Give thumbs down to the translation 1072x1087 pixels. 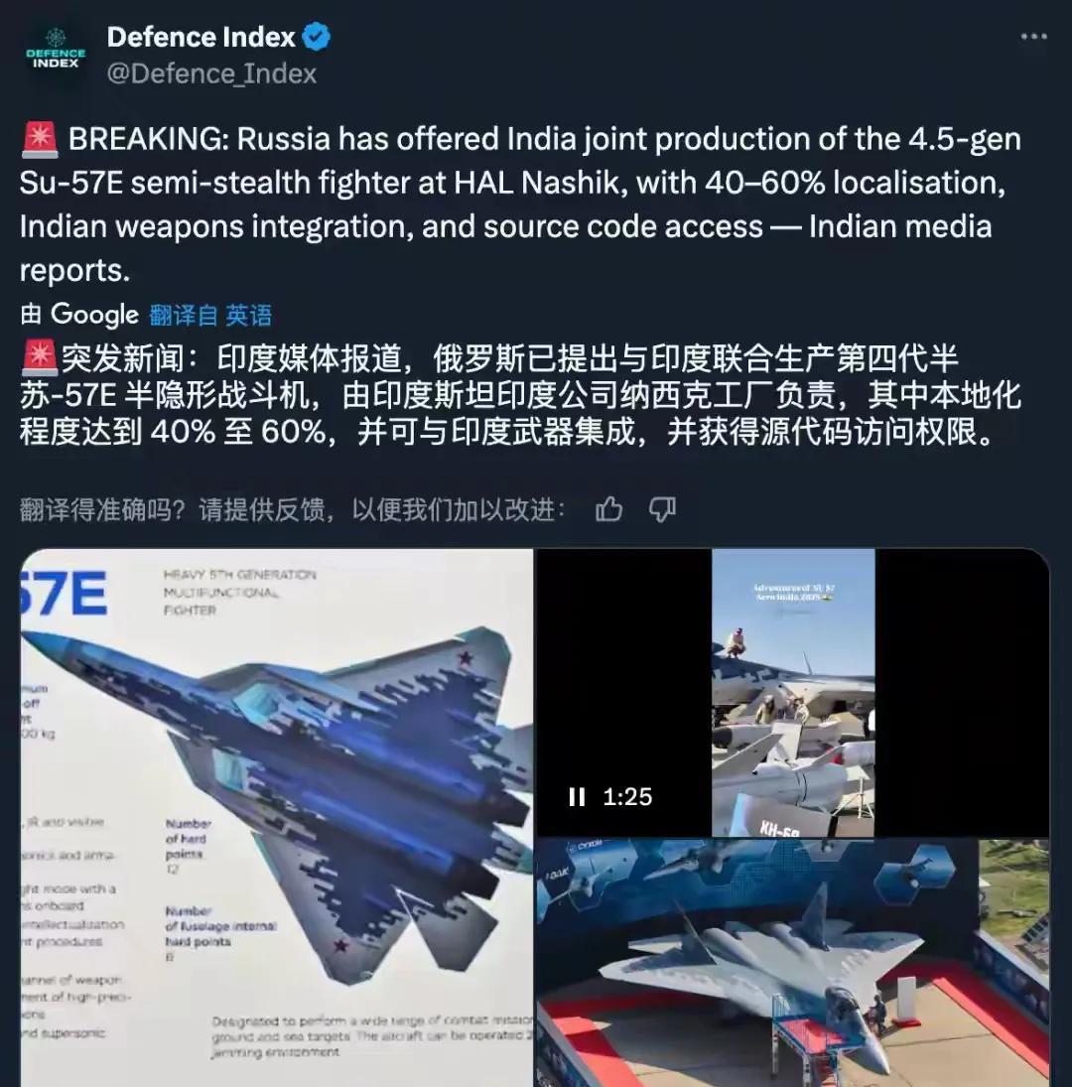tap(662, 509)
